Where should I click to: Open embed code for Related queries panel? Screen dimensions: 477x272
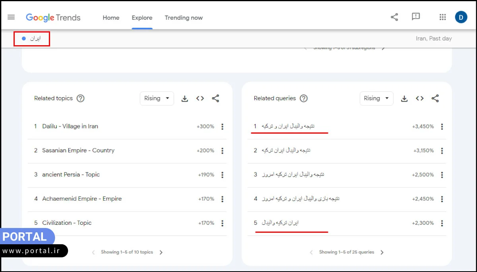[420, 98]
